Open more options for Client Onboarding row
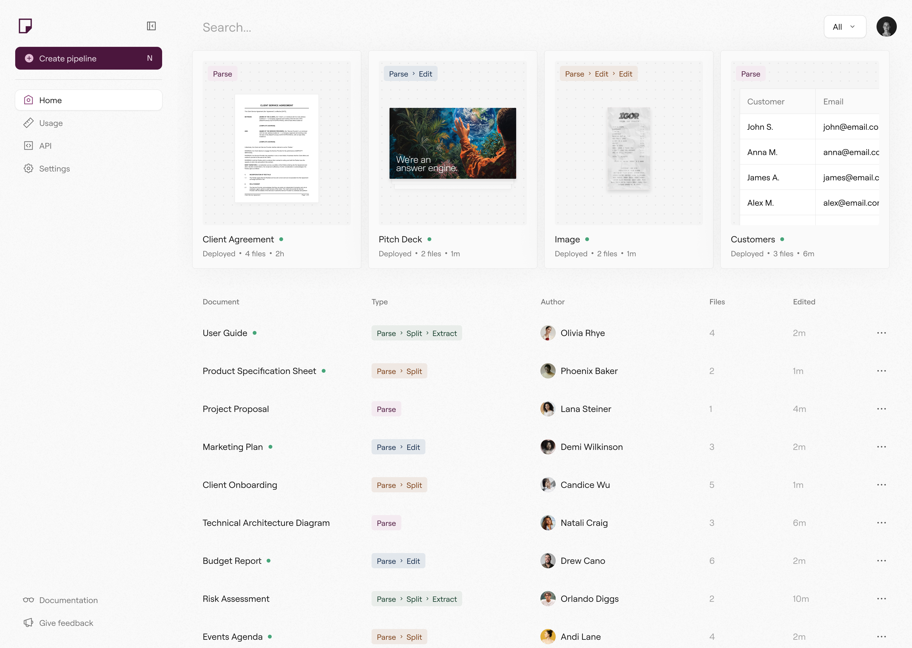This screenshot has width=912, height=648. (x=881, y=485)
